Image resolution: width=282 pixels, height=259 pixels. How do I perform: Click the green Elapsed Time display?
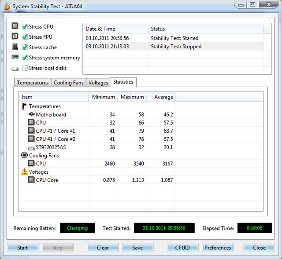254,228
